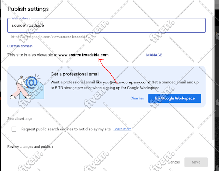219x171 pixels.
Task: Click the greyed Save button
Action: (196, 162)
